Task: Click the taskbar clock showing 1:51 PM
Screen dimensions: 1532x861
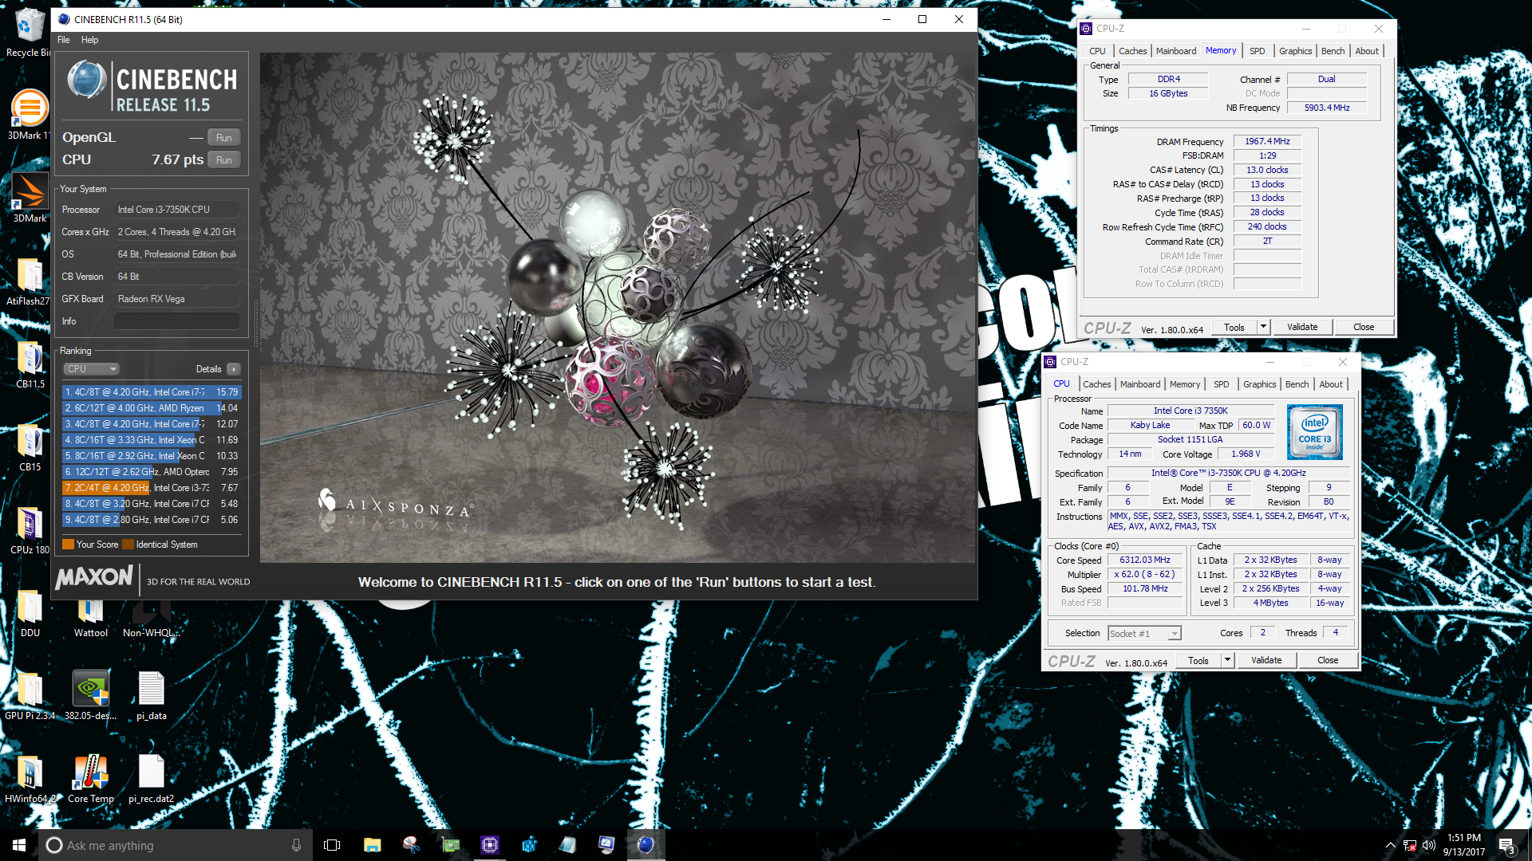Action: pyautogui.click(x=1464, y=845)
